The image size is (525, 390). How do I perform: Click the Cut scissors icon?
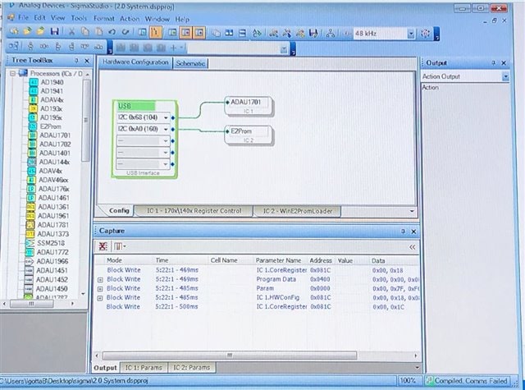tap(71, 32)
